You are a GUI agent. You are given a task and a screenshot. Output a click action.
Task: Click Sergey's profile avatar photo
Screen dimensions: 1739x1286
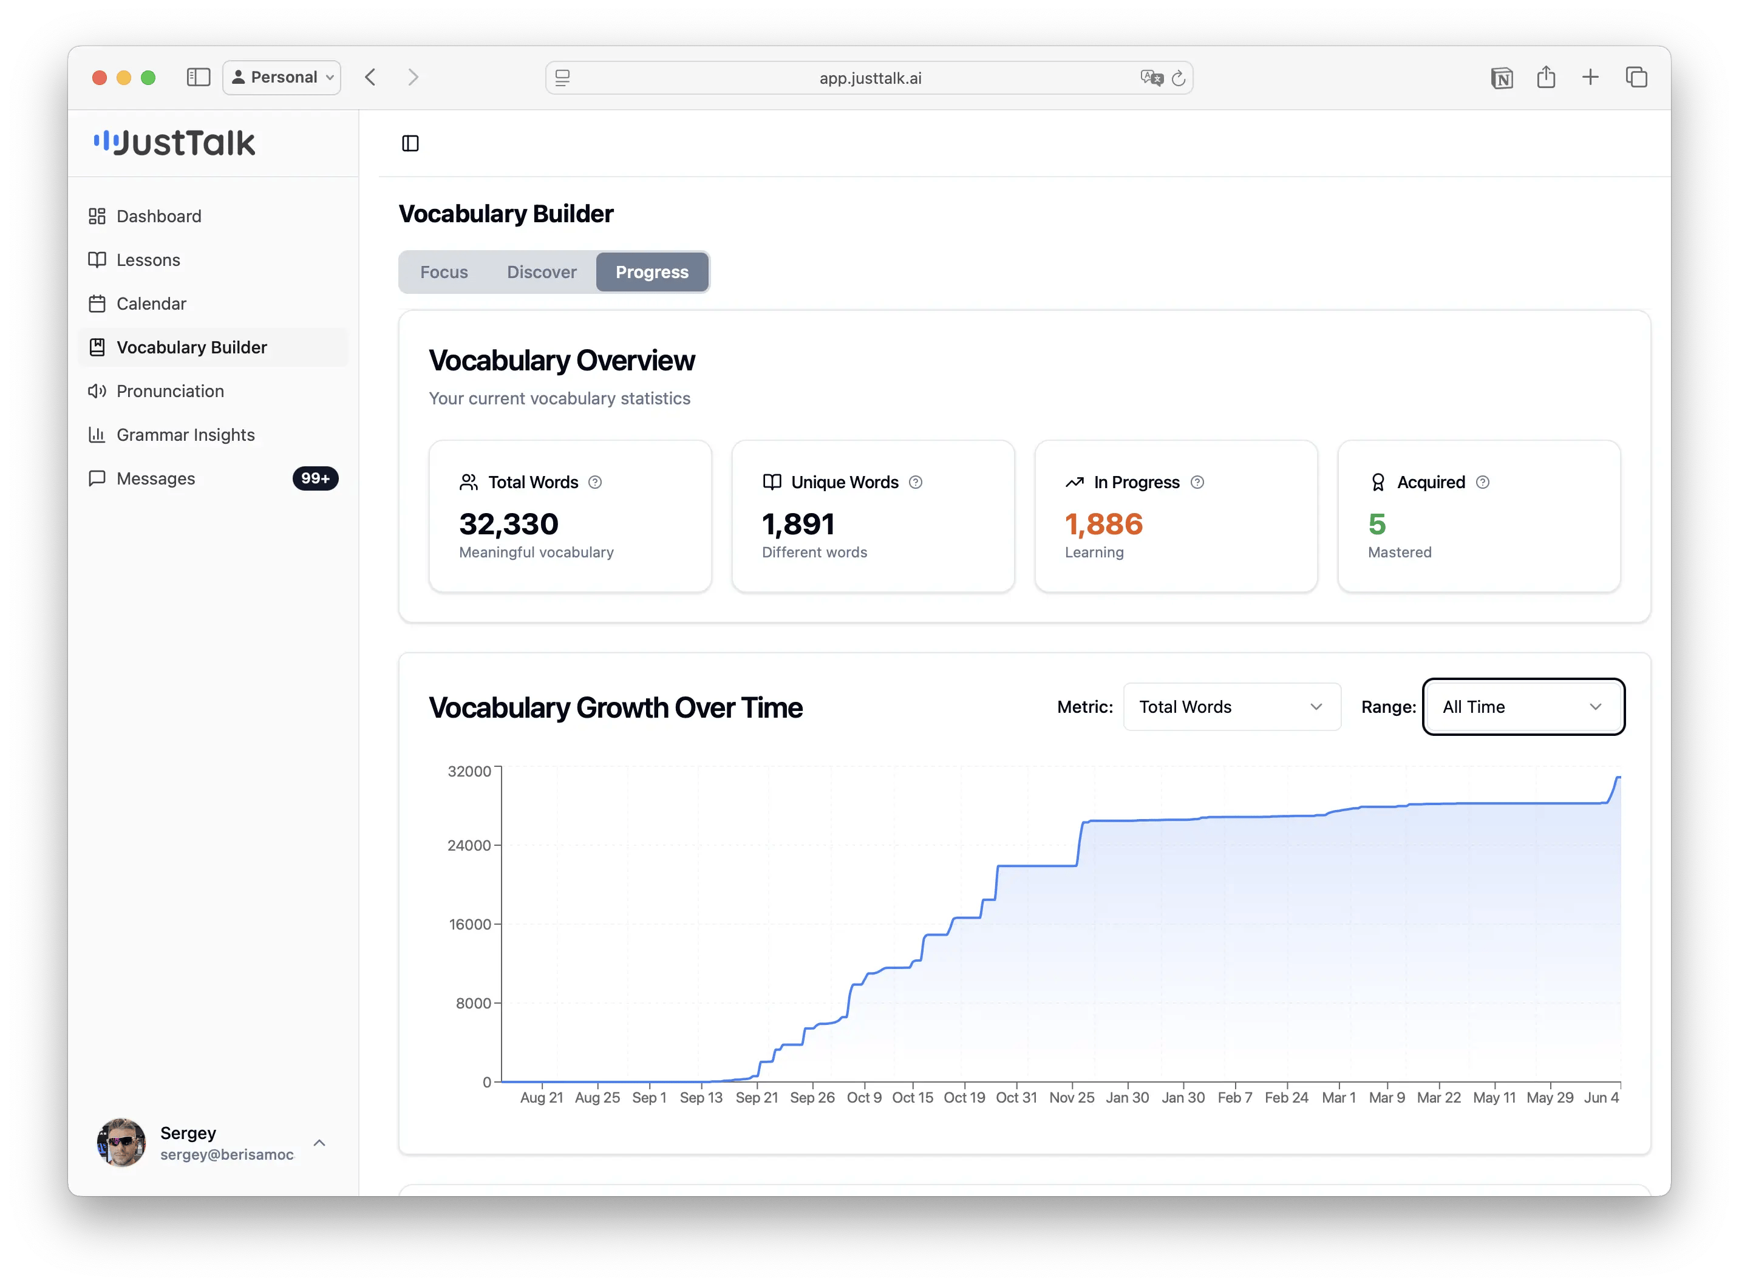pos(121,1143)
